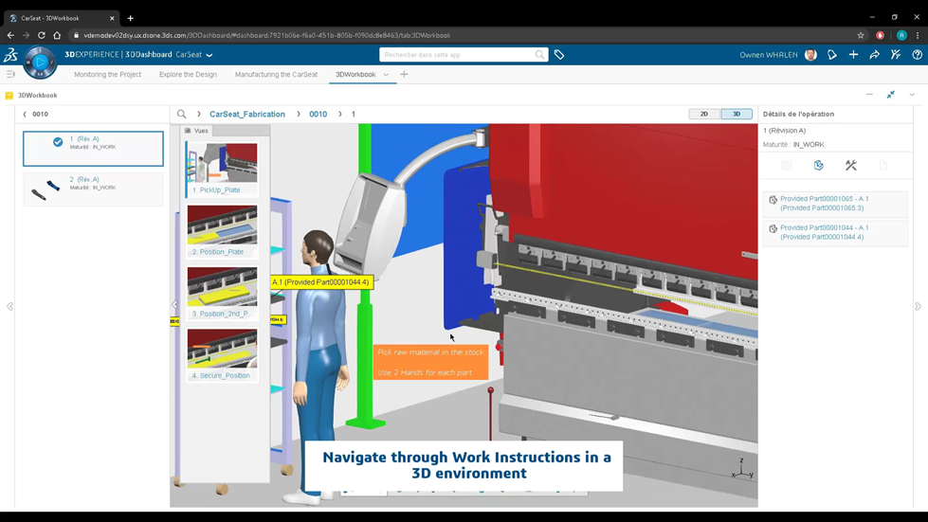Click the Vues panel header icon
Image resolution: width=928 pixels, height=522 pixels.
[188, 131]
